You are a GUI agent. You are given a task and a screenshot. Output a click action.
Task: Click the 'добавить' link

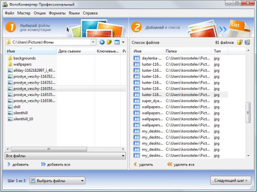(18, 164)
